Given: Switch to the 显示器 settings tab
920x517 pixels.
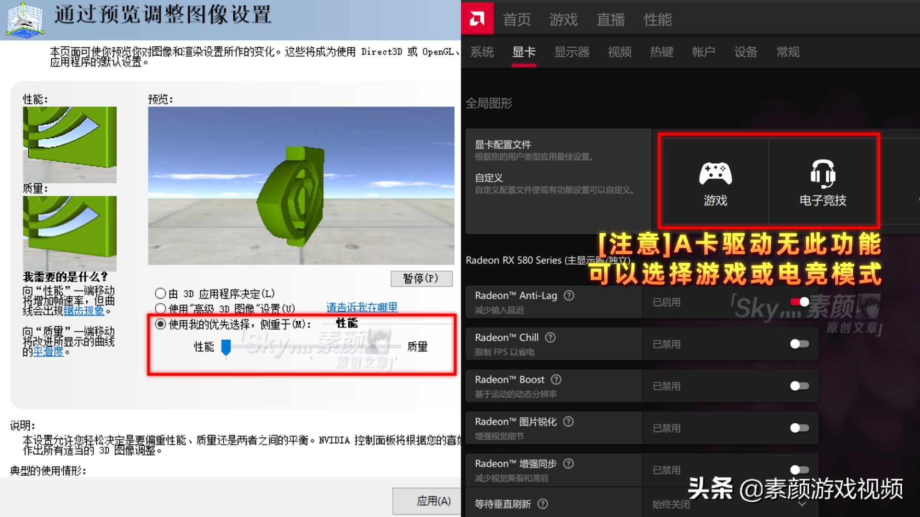Looking at the screenshot, I should pos(572,52).
